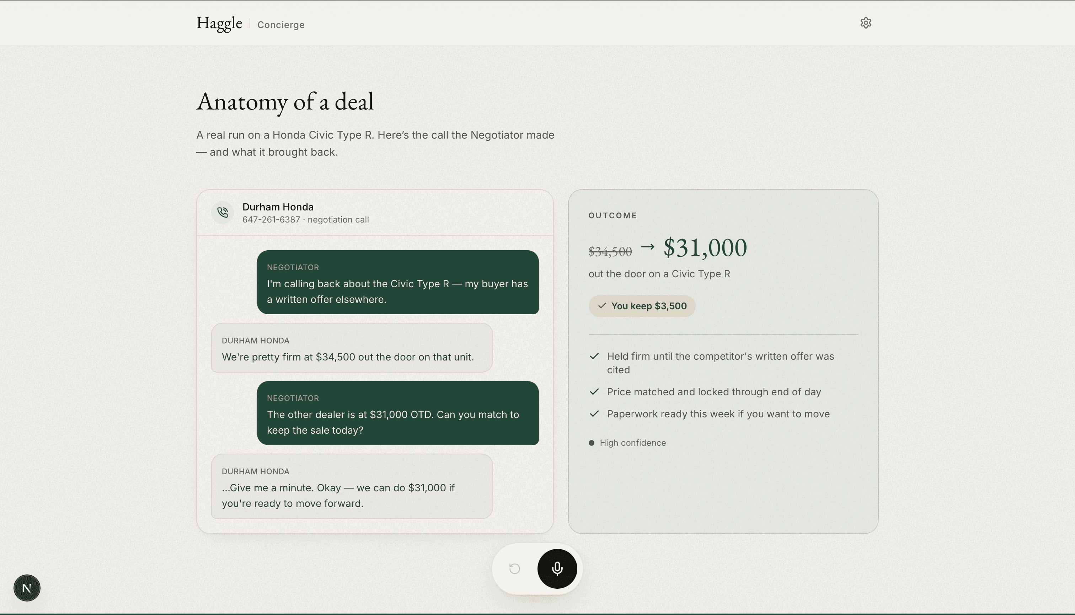Viewport: 1075px width, 615px height.
Task: Click the struck-through $34,500 price
Action: [x=610, y=252]
